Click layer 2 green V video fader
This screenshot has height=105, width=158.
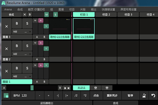point(46,49)
